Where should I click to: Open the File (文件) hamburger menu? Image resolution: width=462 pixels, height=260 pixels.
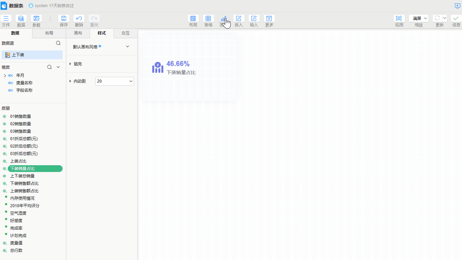point(6,19)
